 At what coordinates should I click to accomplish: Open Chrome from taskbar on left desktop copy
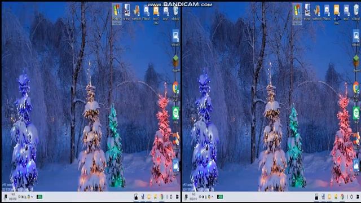(162, 197)
